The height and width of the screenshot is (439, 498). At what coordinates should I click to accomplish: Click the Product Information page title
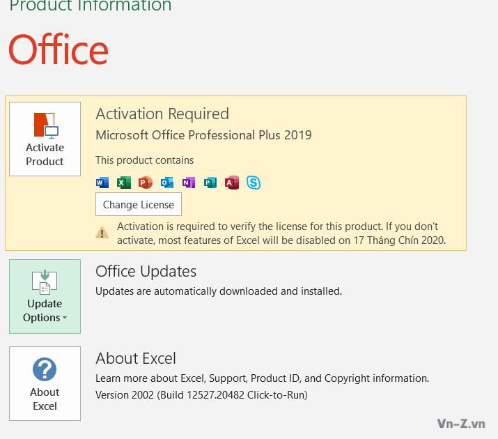click(x=91, y=6)
